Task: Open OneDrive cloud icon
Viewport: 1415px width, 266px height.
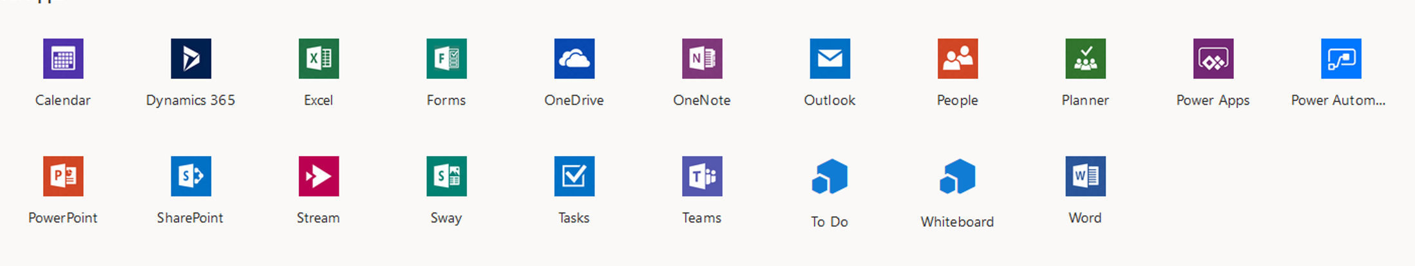Action: coord(574,58)
